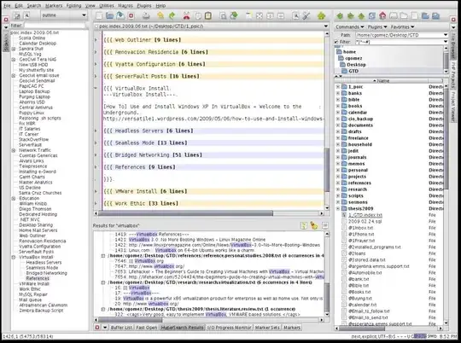Click the Find Next toolbar icon
The height and width of the screenshot is (343, 461).
[x=234, y=15]
